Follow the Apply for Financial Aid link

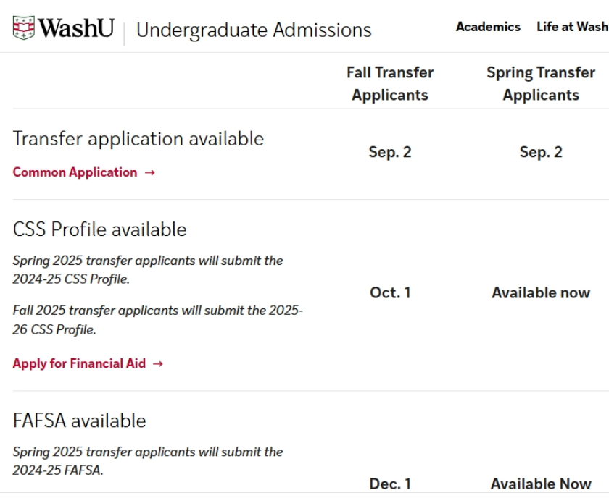click(x=79, y=363)
